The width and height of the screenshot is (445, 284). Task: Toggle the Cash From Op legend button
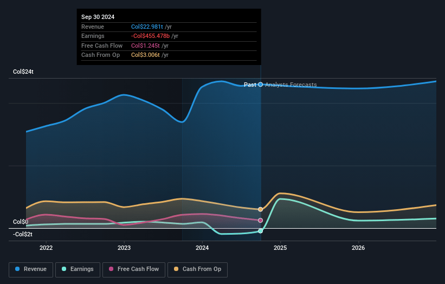pyautogui.click(x=197, y=269)
